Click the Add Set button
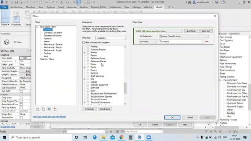 206,31
